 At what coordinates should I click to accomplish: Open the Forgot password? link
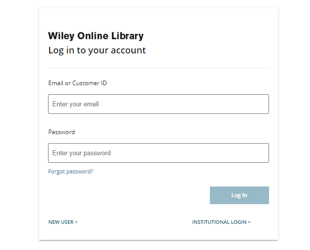pos(71,171)
